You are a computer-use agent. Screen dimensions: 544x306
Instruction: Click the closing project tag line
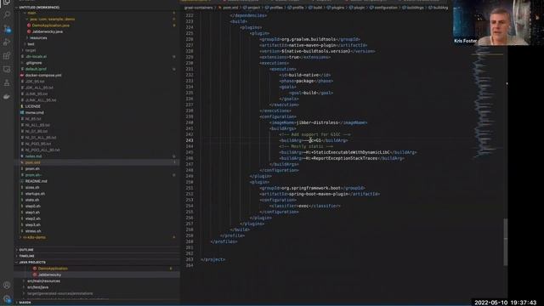point(212,259)
